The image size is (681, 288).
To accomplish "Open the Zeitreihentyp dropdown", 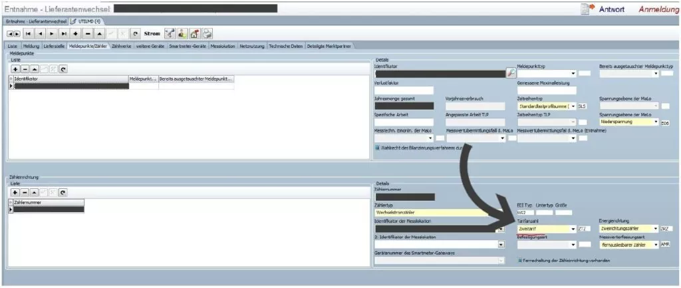I will click(x=573, y=106).
